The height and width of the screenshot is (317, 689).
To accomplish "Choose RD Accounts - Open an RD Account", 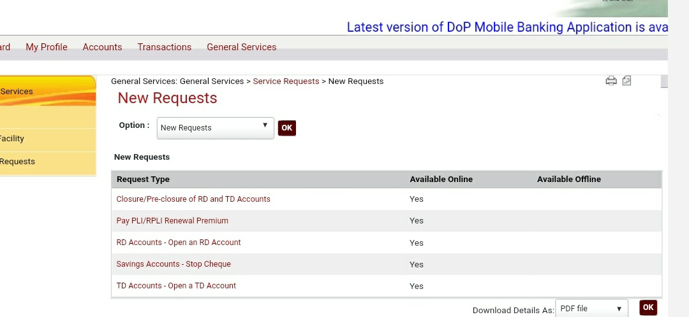I will [179, 243].
